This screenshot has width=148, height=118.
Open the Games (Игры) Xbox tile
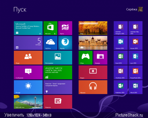tap(86, 58)
